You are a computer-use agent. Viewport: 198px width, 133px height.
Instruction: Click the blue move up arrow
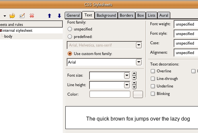coord(49,15)
